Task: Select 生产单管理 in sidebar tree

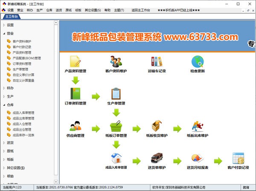Action: click(20, 69)
